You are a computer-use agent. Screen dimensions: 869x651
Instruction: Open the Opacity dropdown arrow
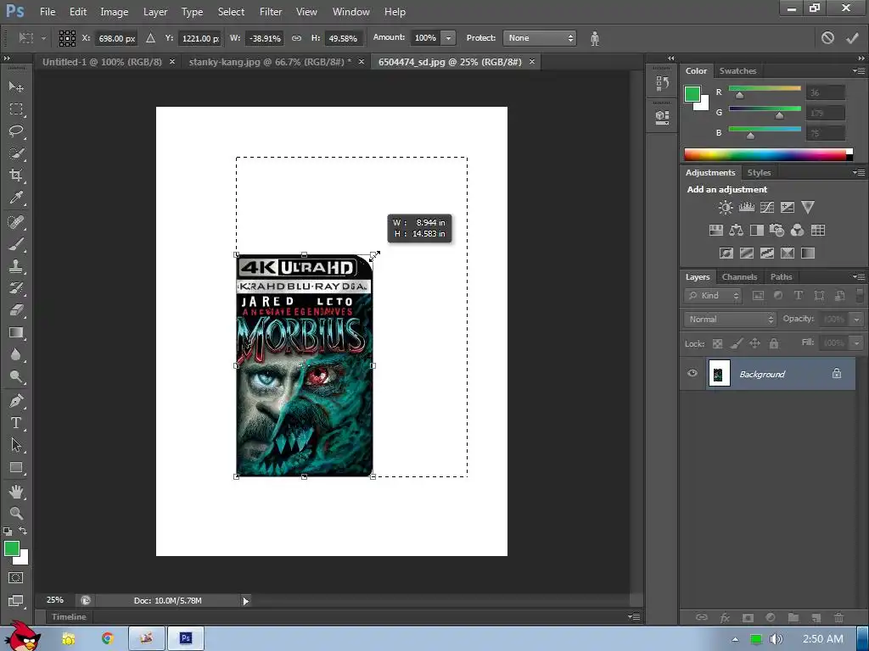[x=857, y=320]
